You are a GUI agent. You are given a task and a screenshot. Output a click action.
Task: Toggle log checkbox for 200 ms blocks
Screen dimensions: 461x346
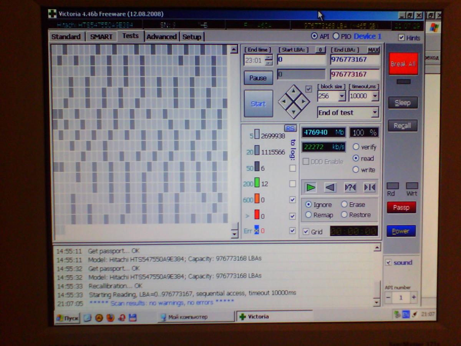pyautogui.click(x=293, y=184)
